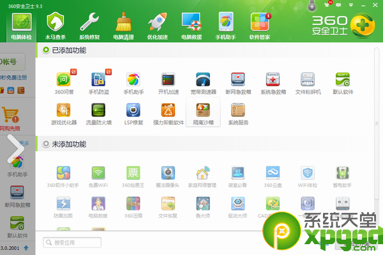
Task: Add the 360抢票王 function
Action: (x=133, y=177)
